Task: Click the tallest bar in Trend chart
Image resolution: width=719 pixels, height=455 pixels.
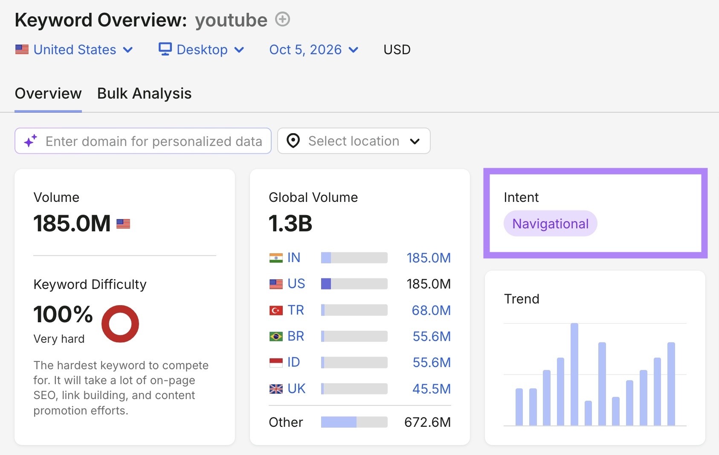Action: point(574,374)
